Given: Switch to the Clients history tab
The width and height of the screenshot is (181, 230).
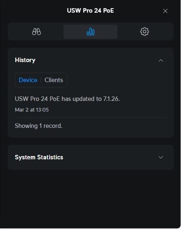Looking at the screenshot, I should coord(54,80).
